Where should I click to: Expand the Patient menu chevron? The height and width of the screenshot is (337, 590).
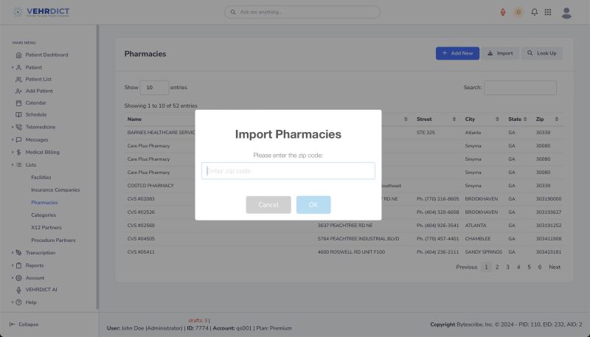tap(13, 67)
